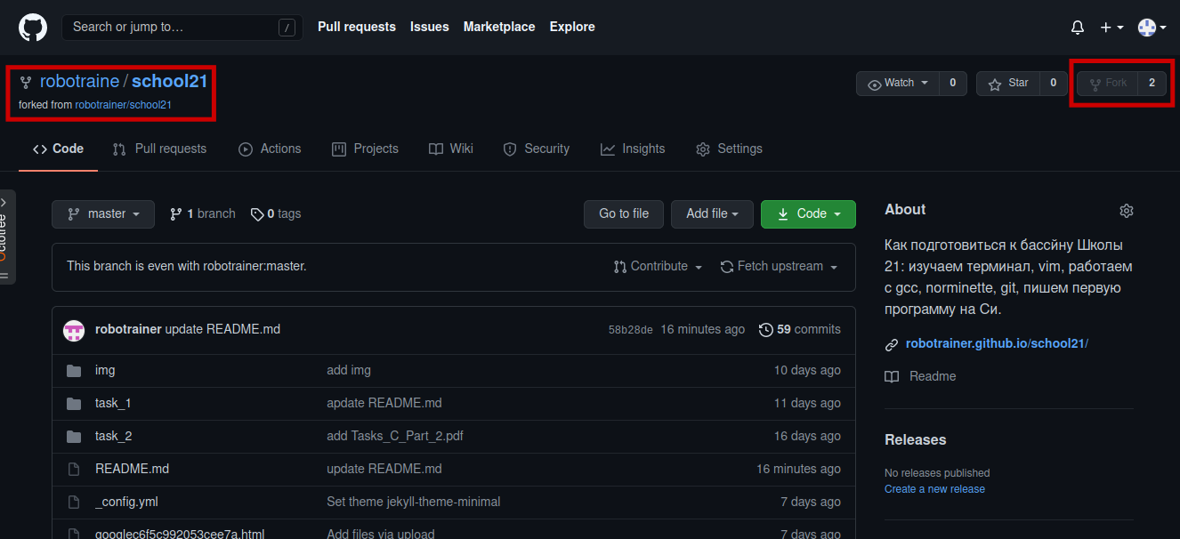Star the repository
This screenshot has width=1180, height=539.
(1008, 84)
